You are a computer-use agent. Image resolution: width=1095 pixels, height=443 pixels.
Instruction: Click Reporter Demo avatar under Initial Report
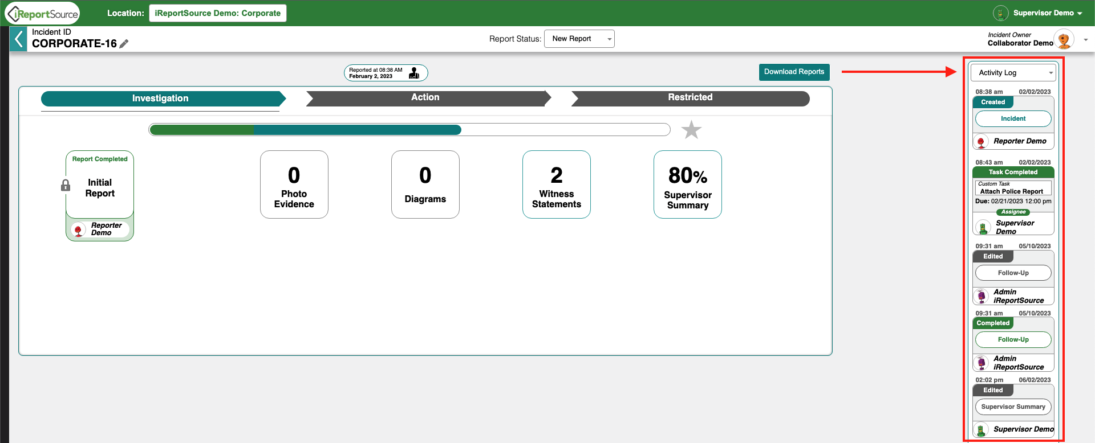79,229
